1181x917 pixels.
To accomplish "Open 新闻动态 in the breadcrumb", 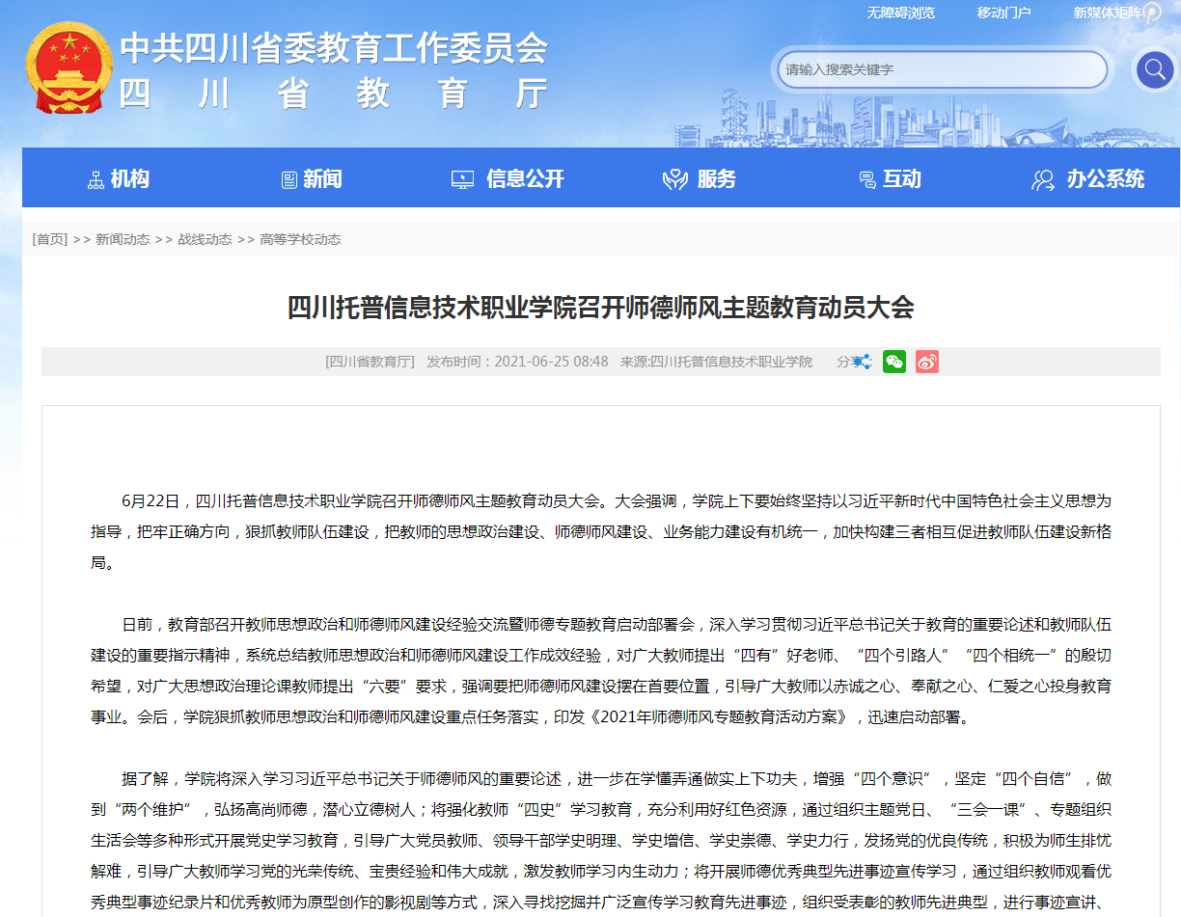I will (x=123, y=239).
